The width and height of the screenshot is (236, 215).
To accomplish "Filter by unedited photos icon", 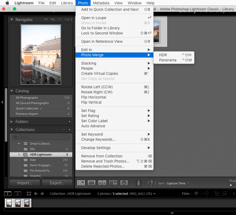I will coord(224,194).
